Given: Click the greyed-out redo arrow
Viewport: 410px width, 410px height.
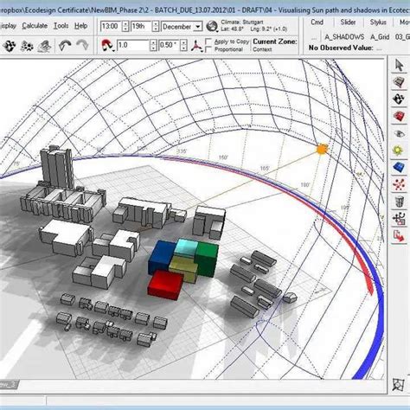Looking at the screenshot, I should tap(82, 45).
